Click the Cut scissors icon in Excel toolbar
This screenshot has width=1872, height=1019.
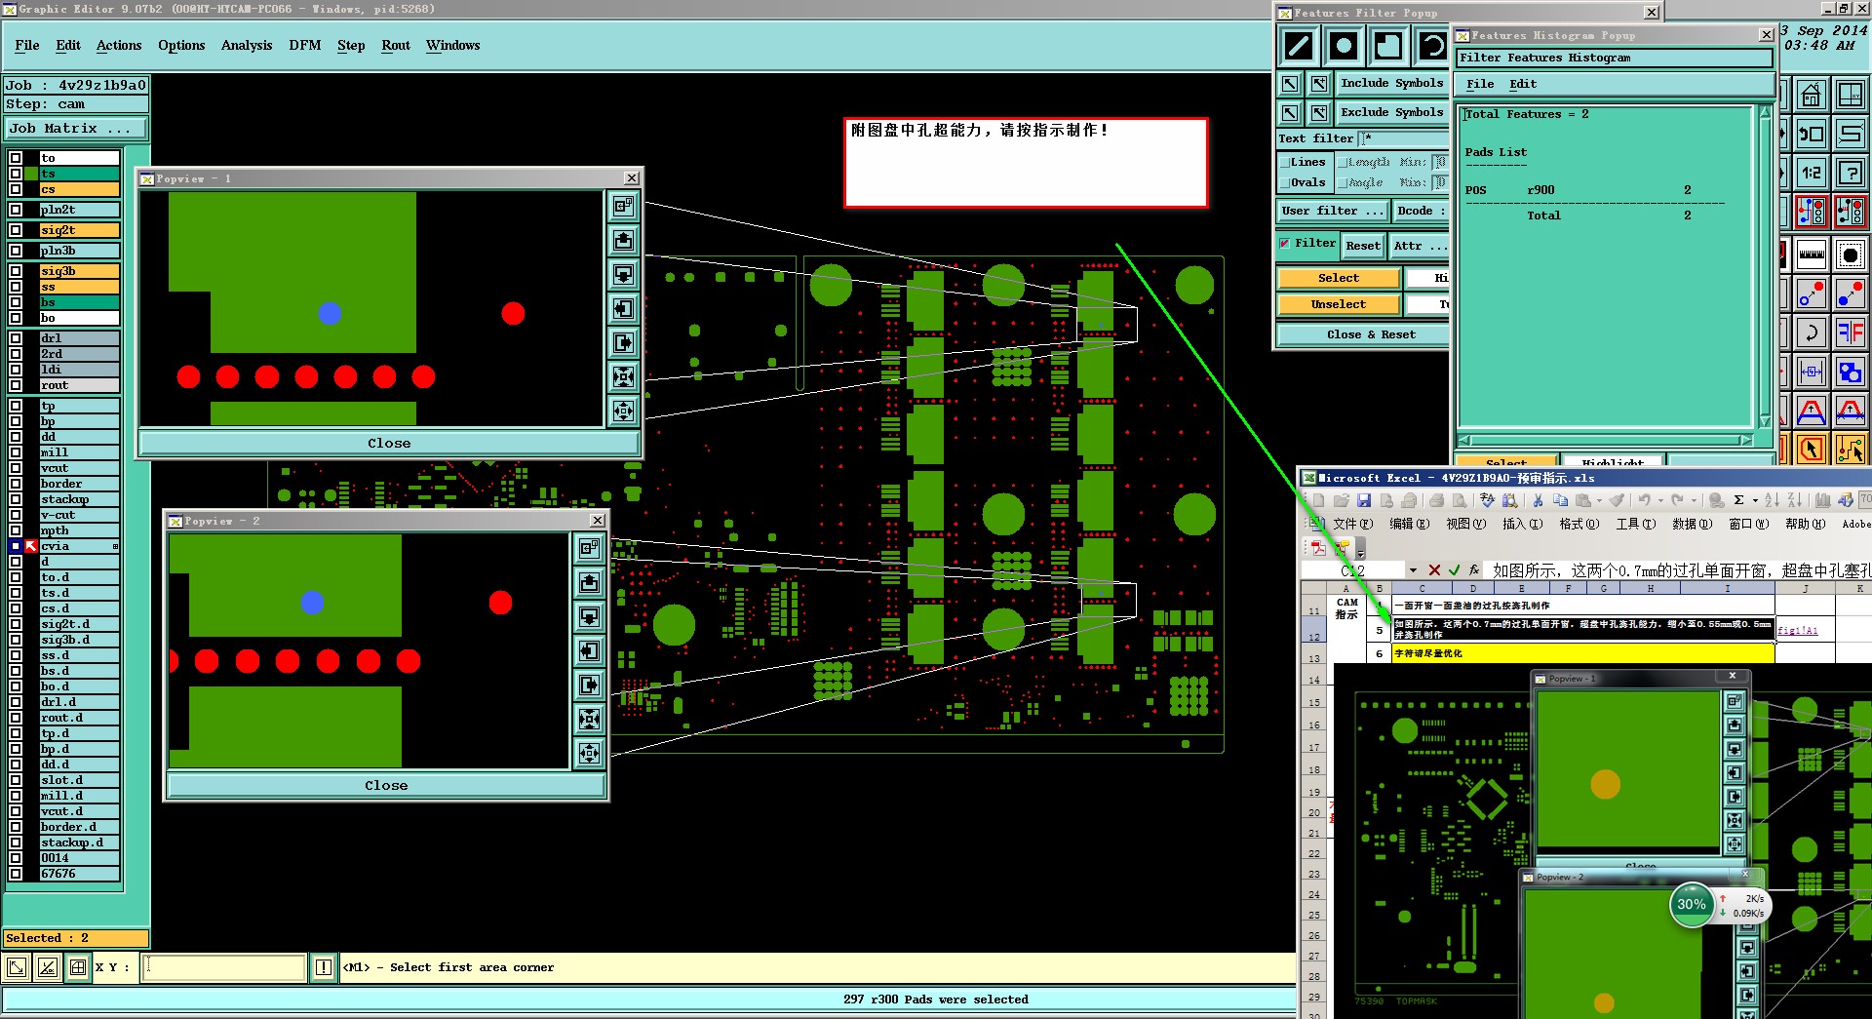coord(1538,500)
